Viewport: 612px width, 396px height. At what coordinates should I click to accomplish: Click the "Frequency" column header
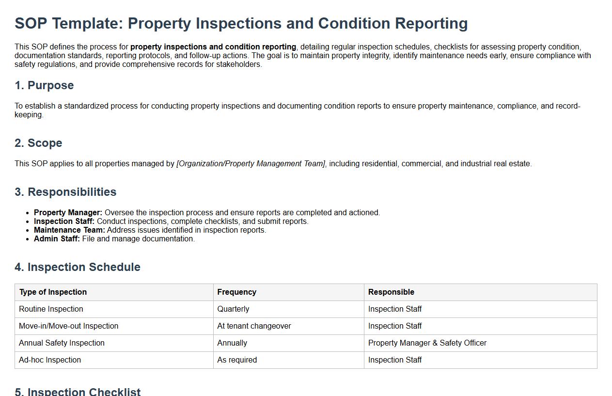236,292
